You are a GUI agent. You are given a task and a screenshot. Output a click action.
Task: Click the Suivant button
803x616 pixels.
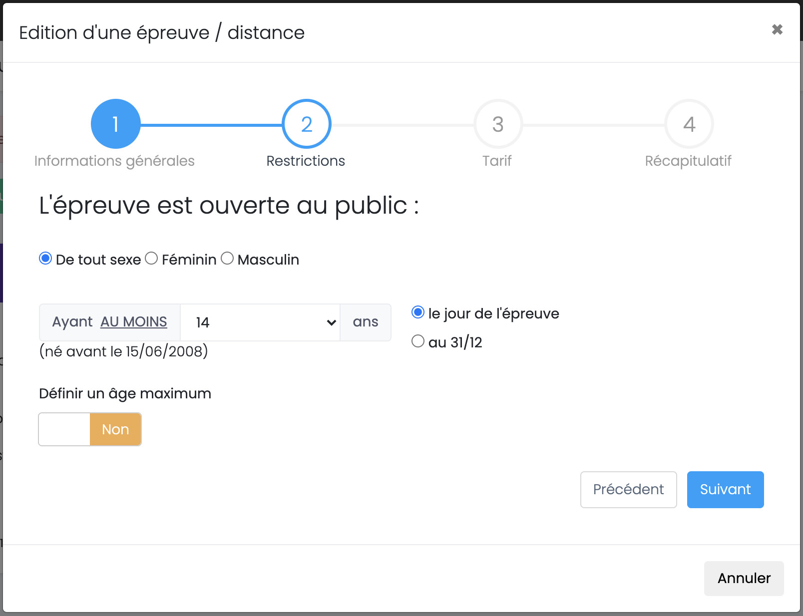click(x=725, y=490)
